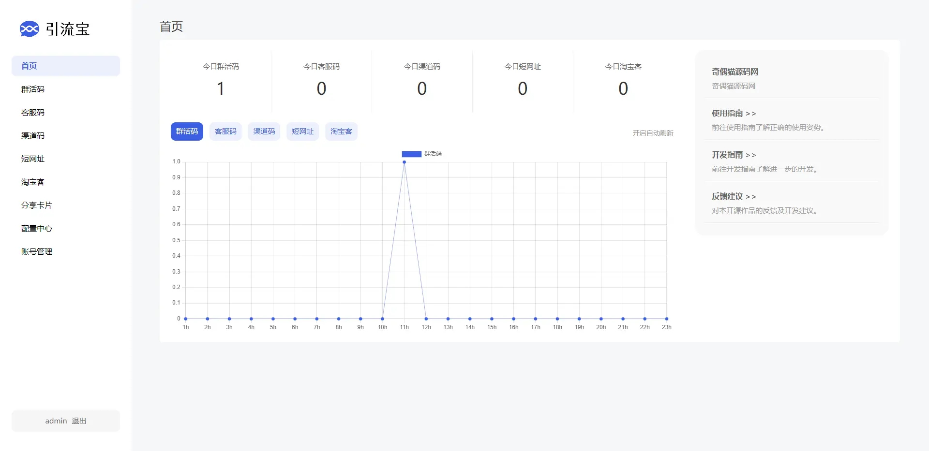This screenshot has height=451, width=929.
Task: Show 短网址 chart tab
Action: (302, 131)
